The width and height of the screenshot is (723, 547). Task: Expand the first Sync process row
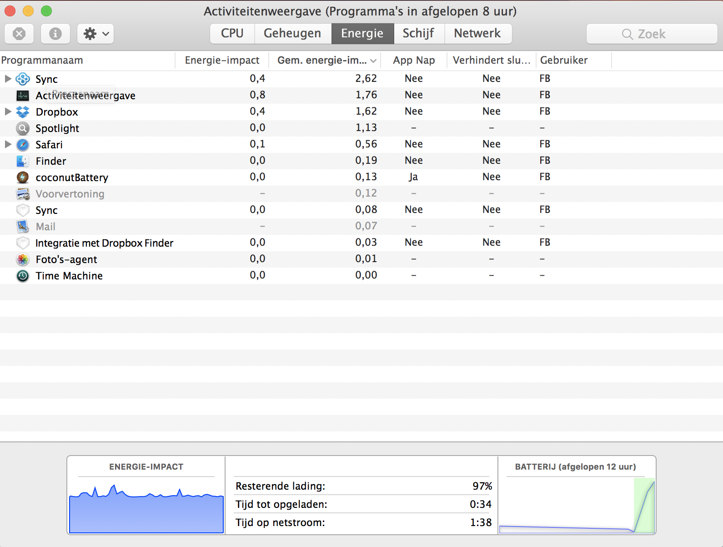pos(8,79)
